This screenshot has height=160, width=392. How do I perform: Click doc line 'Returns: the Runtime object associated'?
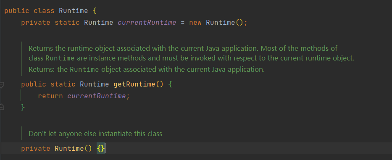tap(147, 69)
